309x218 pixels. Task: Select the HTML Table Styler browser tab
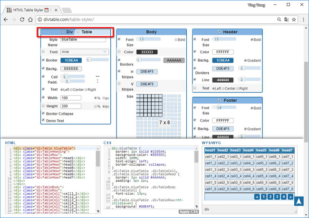tap(31, 10)
